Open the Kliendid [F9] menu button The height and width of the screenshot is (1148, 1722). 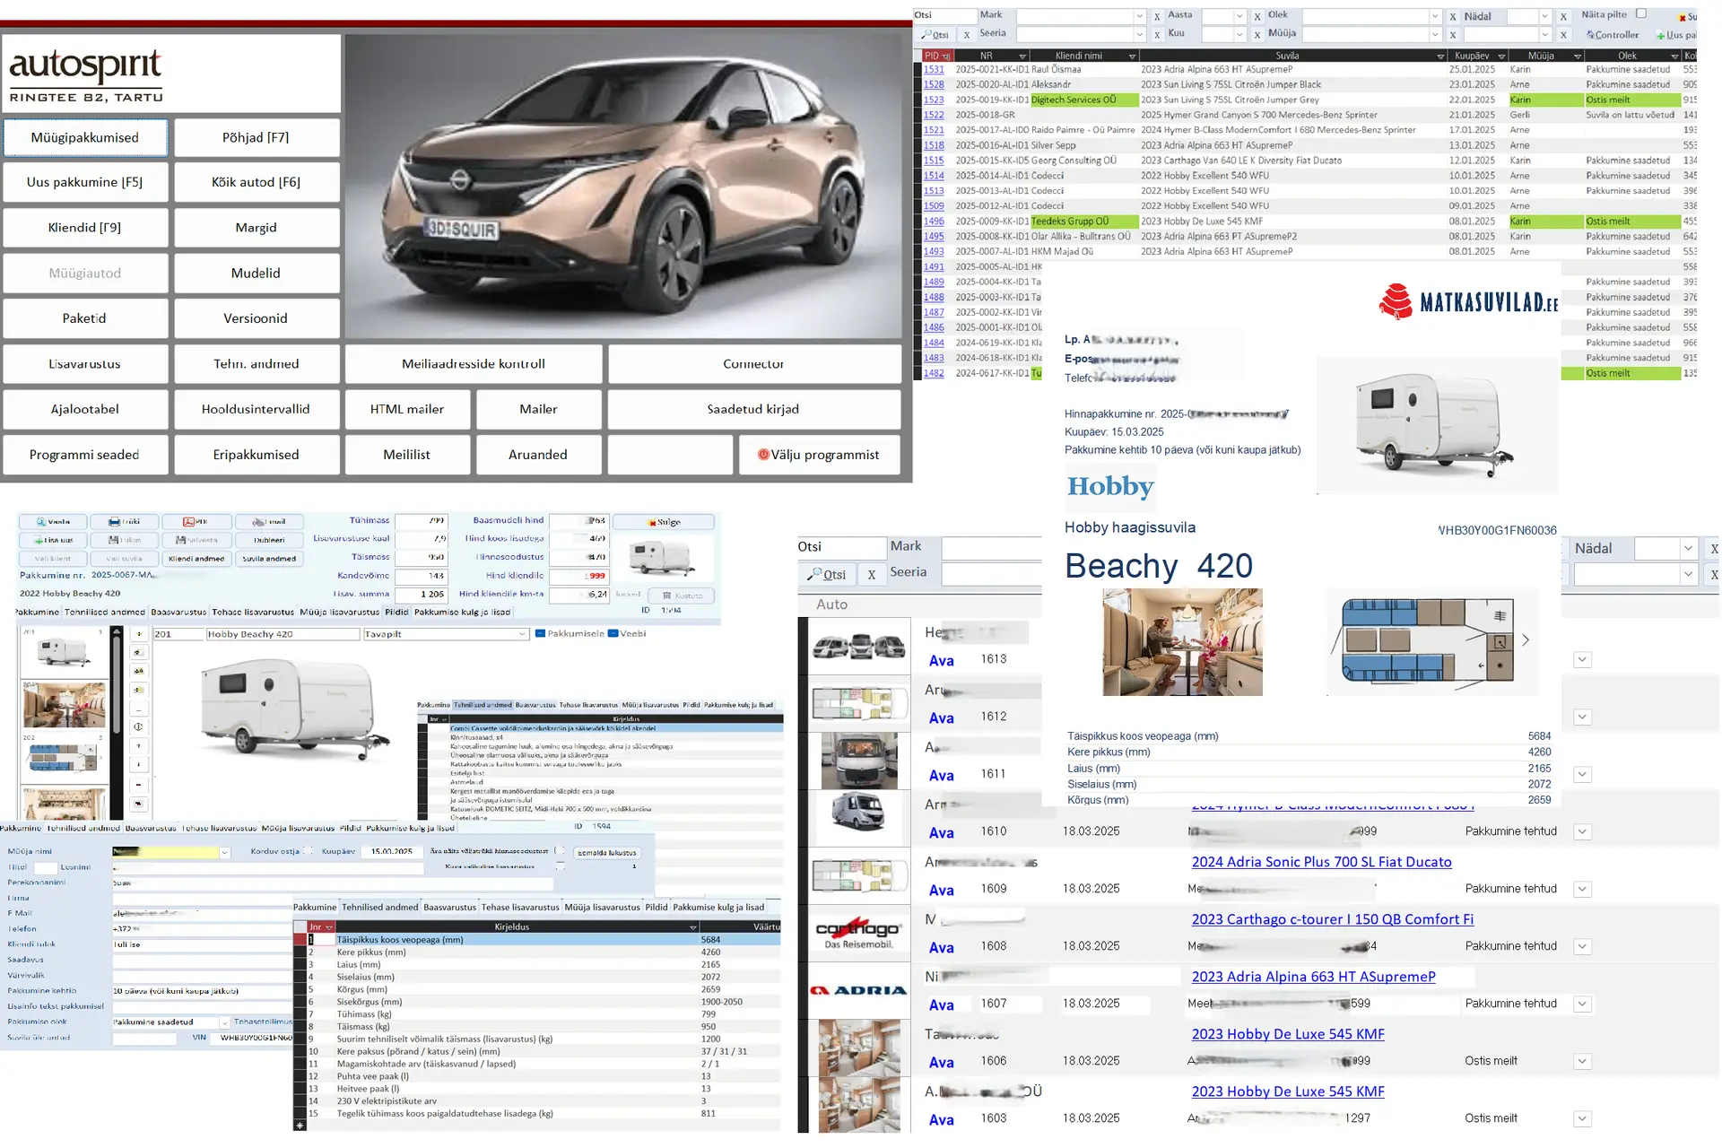(85, 228)
